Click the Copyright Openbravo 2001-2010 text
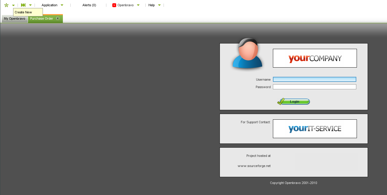 pos(293,183)
